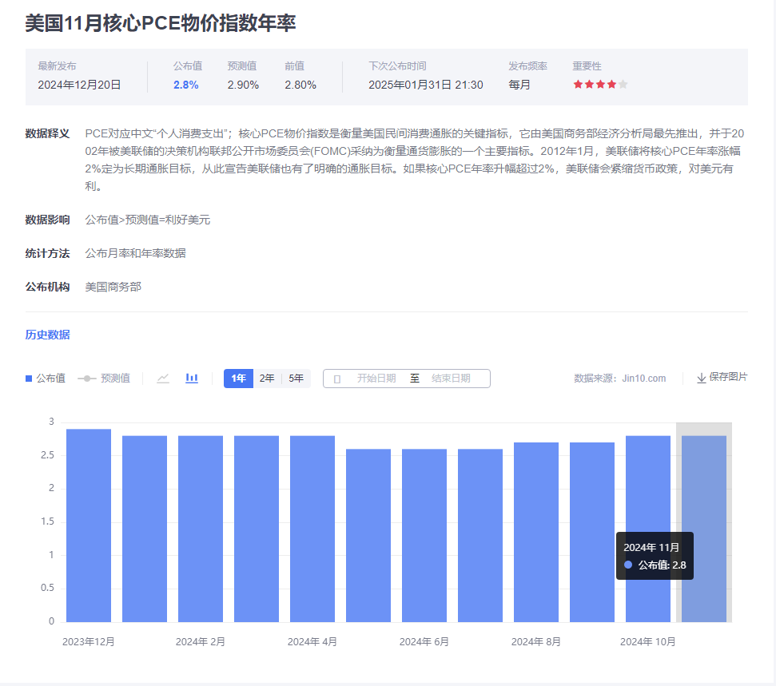
Task: Click the fifth gray importance star
Action: tap(623, 85)
